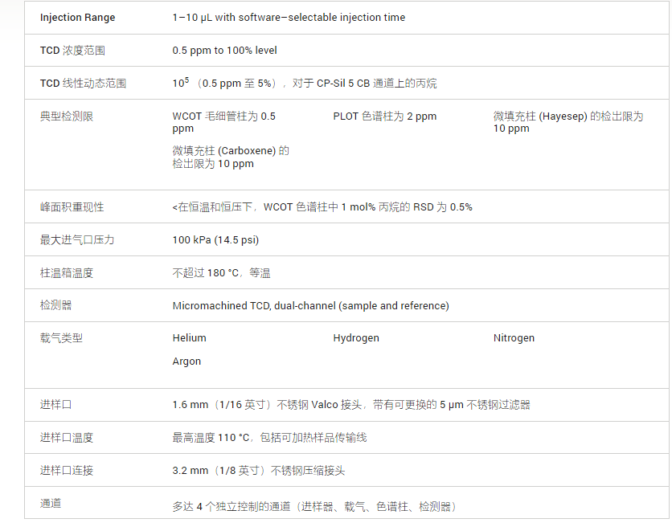Screen dimensions: 672x531
Task: Click the TCD 浓度范围 label
Action: (x=72, y=51)
